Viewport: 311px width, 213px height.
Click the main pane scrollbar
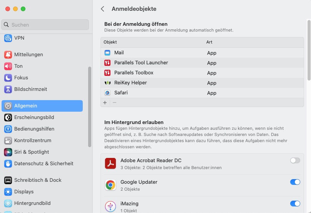[x=309, y=50]
